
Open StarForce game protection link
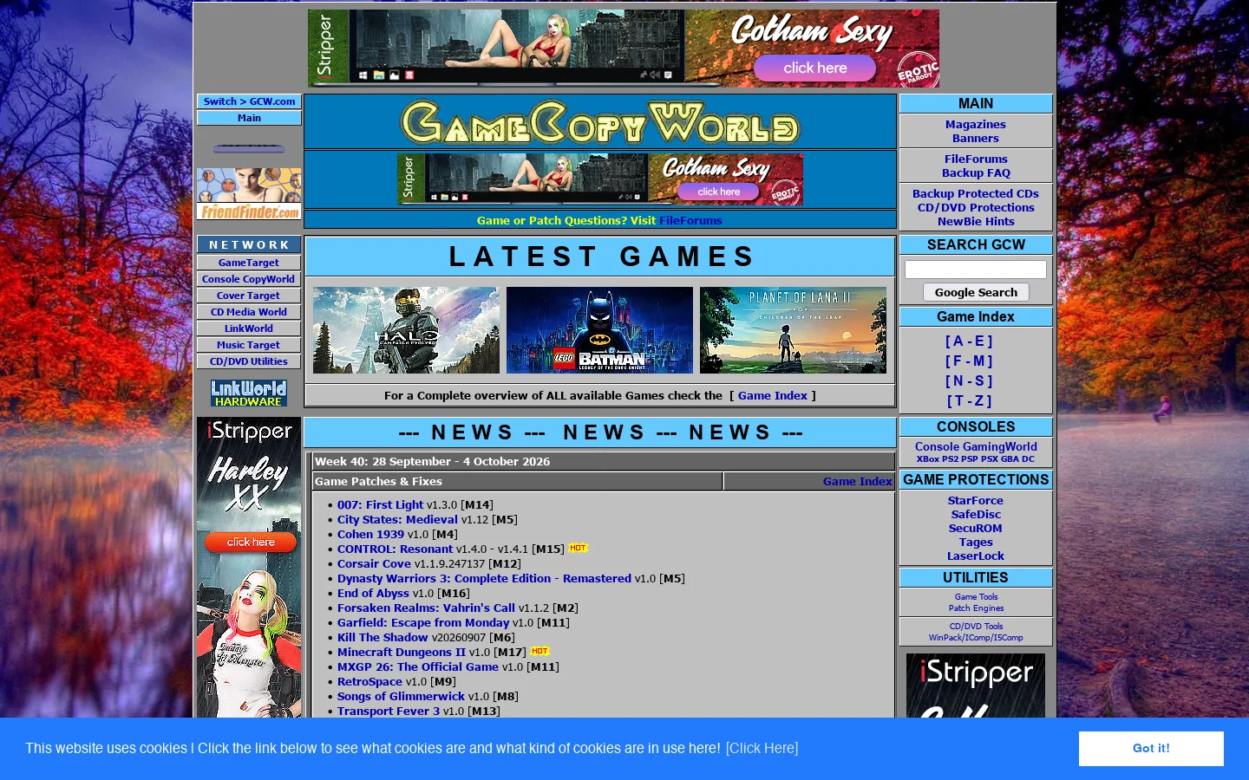pos(976,501)
